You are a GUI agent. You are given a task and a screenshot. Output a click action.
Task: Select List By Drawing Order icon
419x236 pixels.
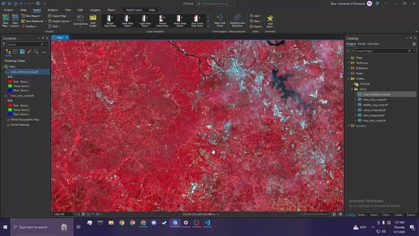pyautogui.click(x=9, y=52)
